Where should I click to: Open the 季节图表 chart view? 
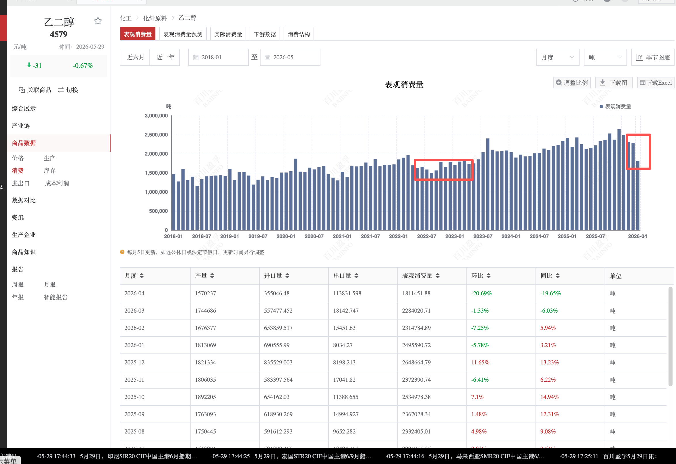point(652,57)
